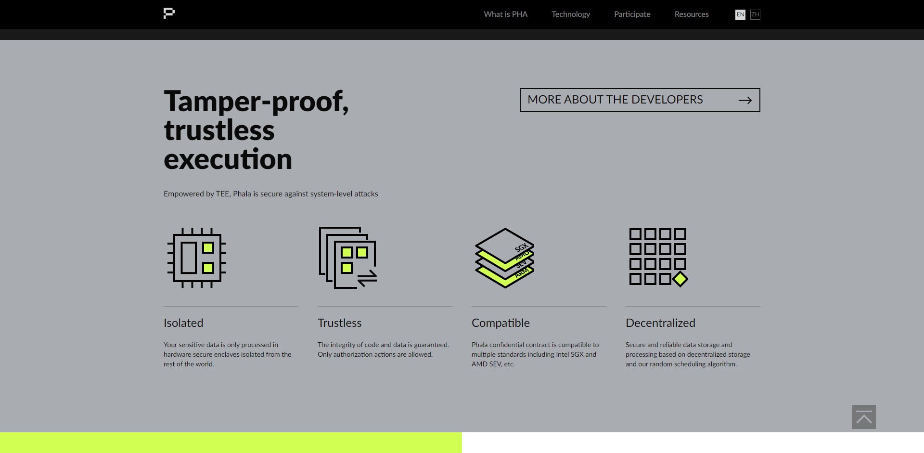Click the 'Secure and reliable data storage' description
The width and height of the screenshot is (924, 453).
(x=688, y=354)
